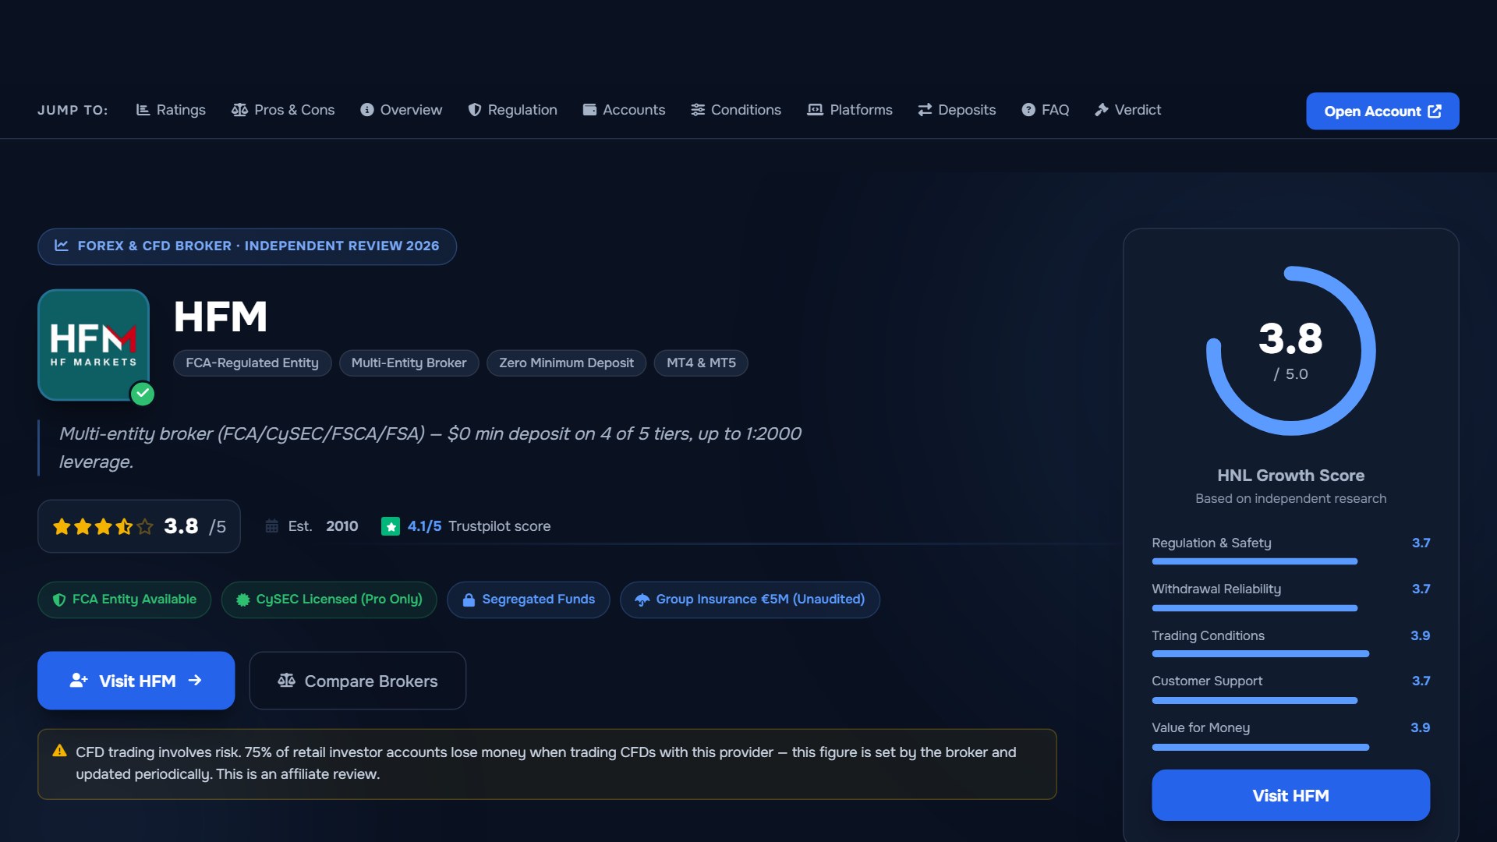This screenshot has width=1497, height=842.
Task: Click the star rating icons
Action: (x=103, y=527)
